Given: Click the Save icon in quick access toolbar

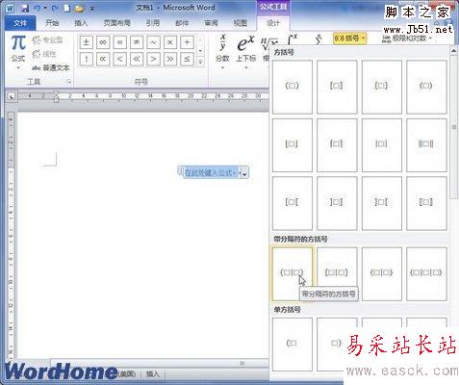Looking at the screenshot, I should 25,8.
